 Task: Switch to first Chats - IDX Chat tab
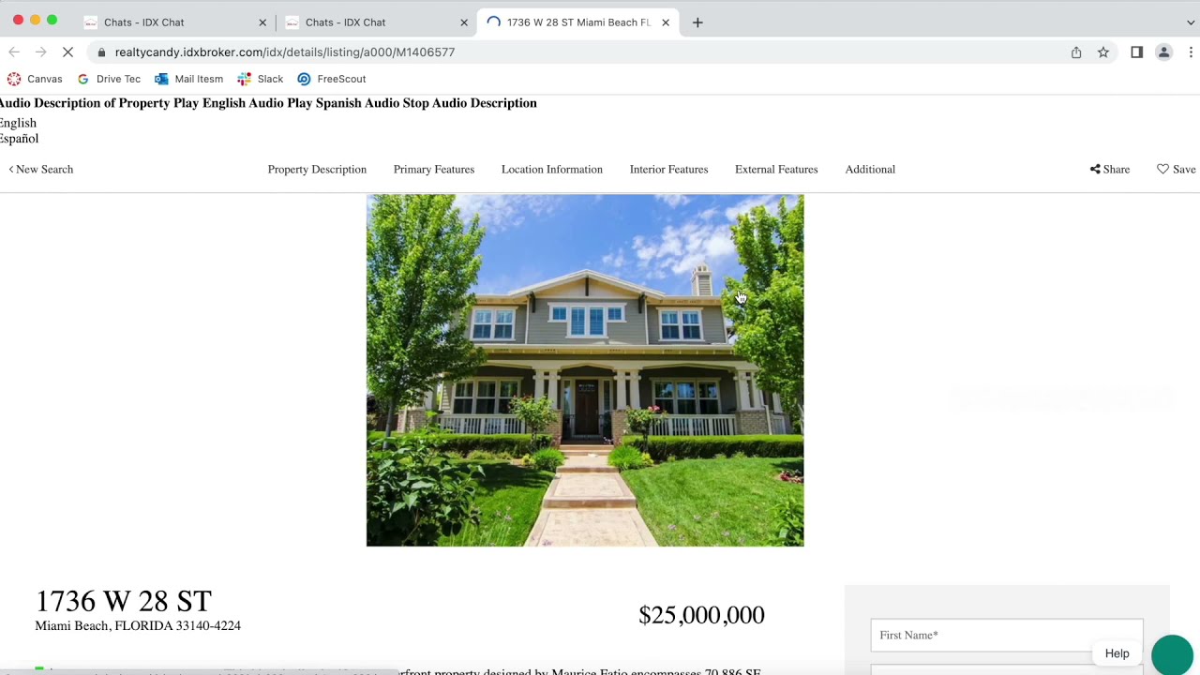point(173,22)
